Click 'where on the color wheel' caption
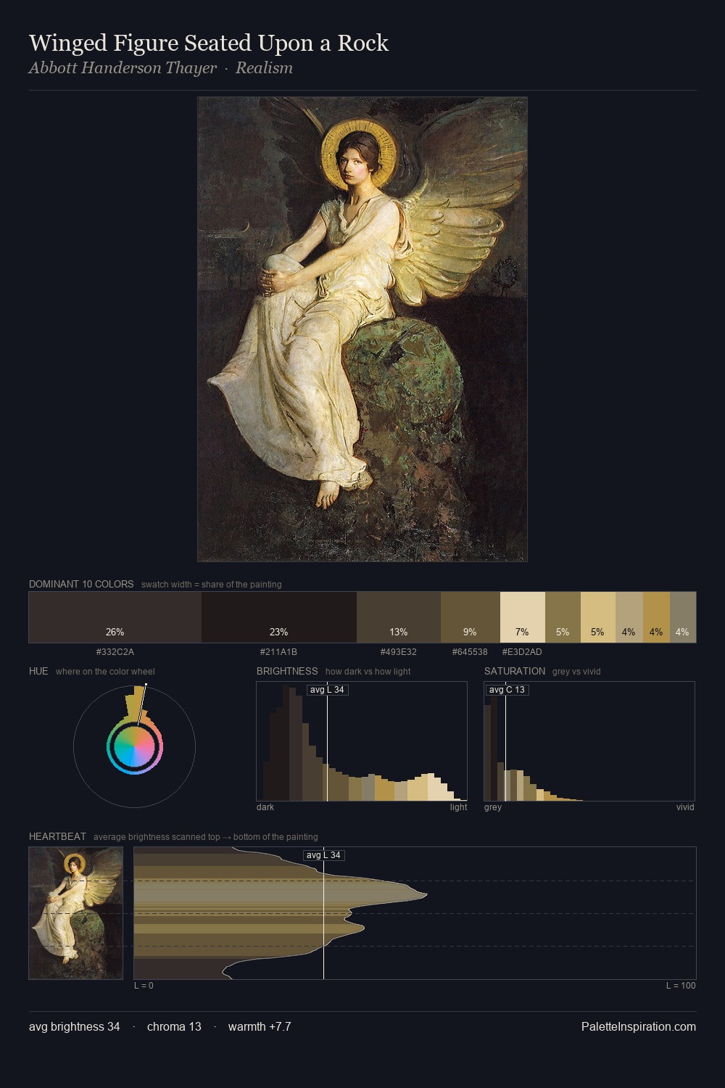 [105, 672]
